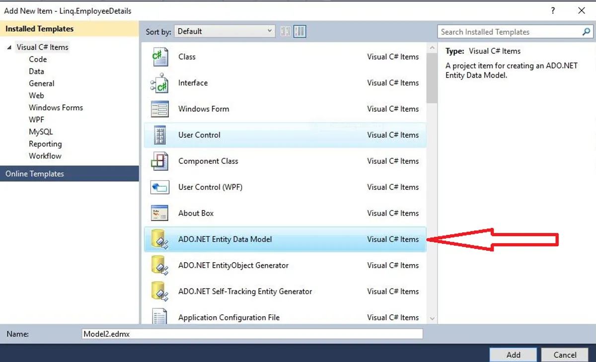Switch to small icons view
This screenshot has height=362, width=596.
pyautogui.click(x=285, y=32)
